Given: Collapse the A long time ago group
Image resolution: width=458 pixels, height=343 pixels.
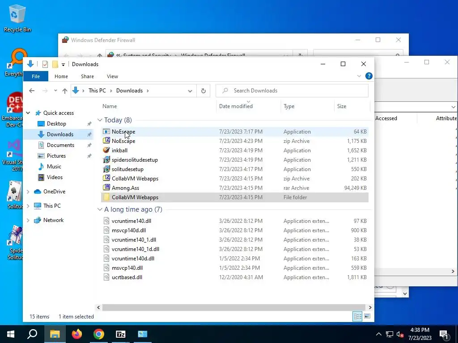Looking at the screenshot, I should (100, 209).
